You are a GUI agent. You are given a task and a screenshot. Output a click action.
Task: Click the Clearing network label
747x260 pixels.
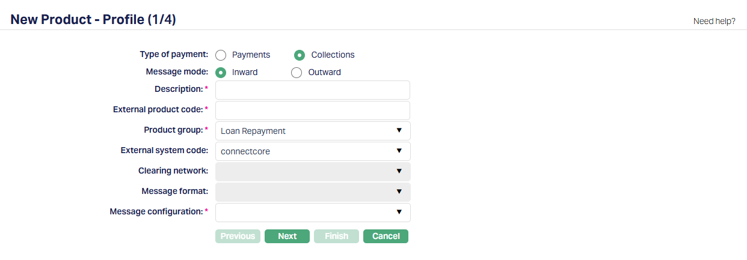click(173, 171)
